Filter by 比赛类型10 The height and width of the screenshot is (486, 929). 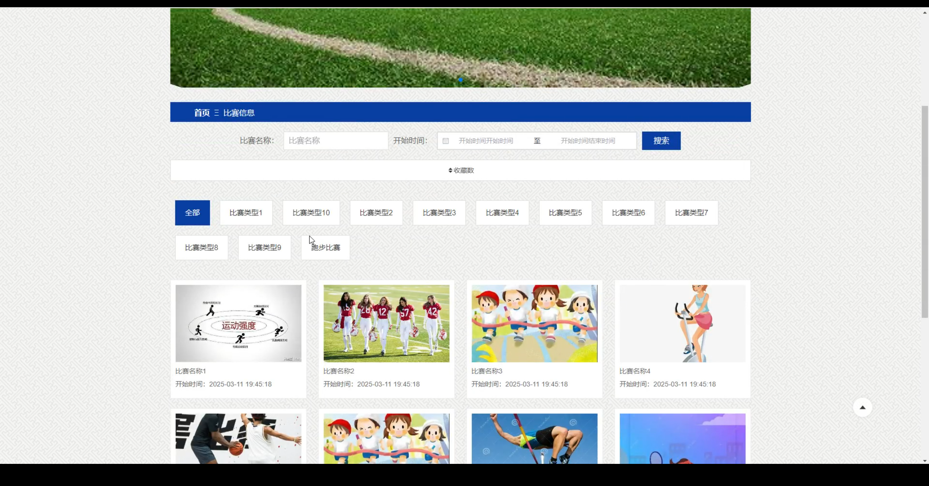pyautogui.click(x=311, y=213)
